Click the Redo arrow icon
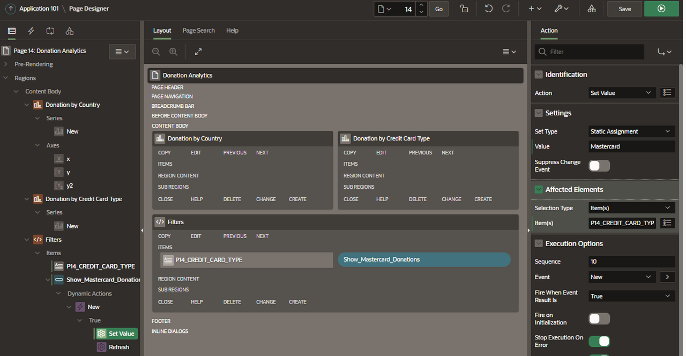Viewport: 686px width, 356px height. click(506, 9)
